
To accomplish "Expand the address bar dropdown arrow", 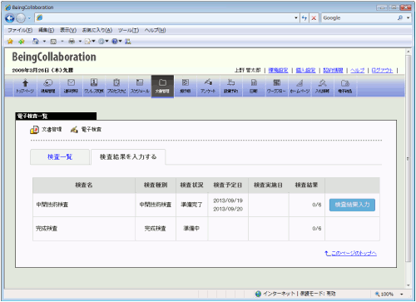I will [x=296, y=18].
